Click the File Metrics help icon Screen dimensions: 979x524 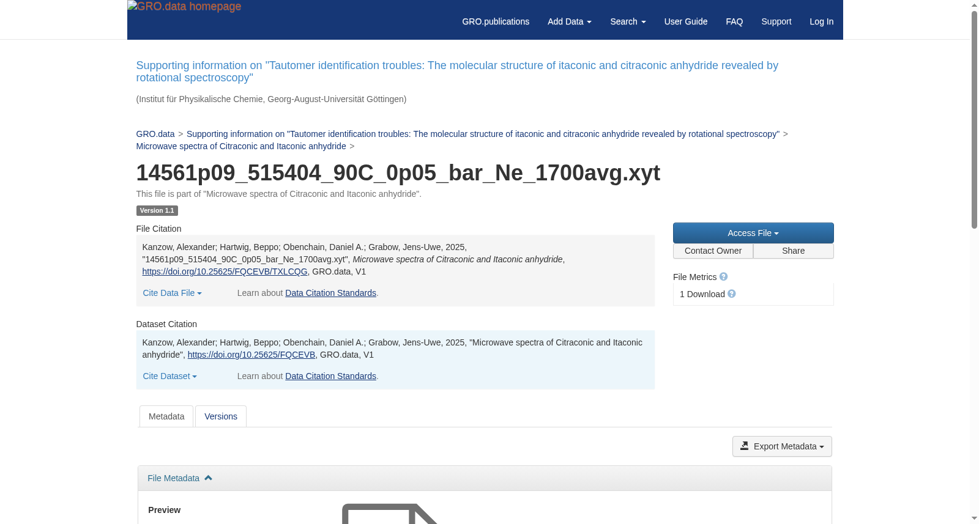point(724,277)
